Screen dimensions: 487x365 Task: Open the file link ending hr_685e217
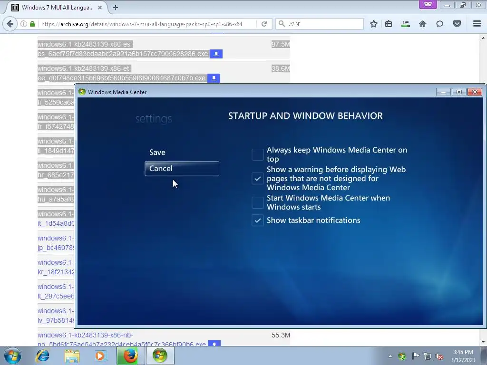[56, 171]
